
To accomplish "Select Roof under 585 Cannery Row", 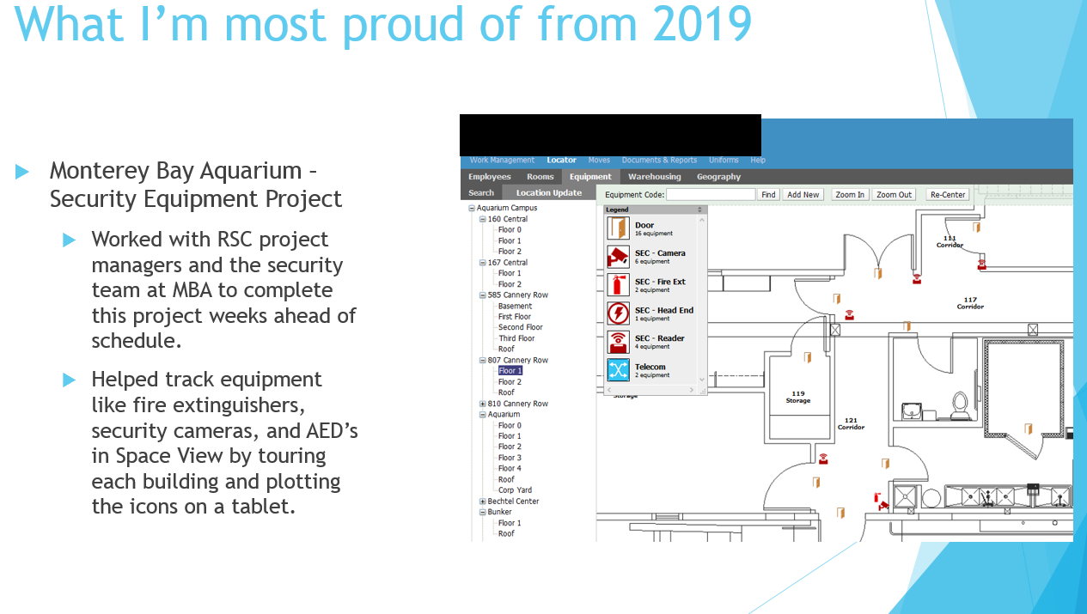I will [507, 350].
